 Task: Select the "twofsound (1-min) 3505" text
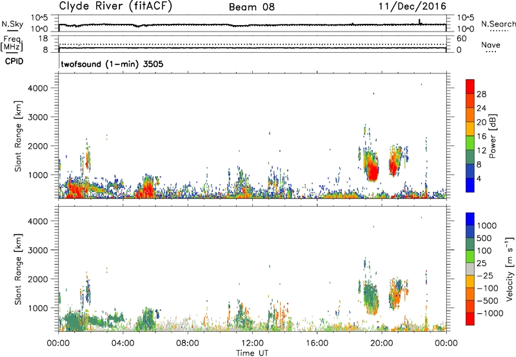pyautogui.click(x=112, y=64)
